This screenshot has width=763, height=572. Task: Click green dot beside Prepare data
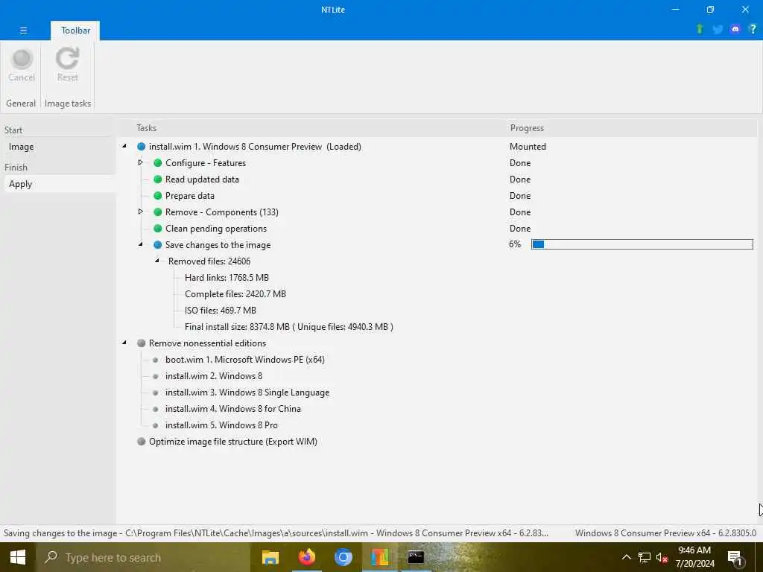pyautogui.click(x=158, y=196)
